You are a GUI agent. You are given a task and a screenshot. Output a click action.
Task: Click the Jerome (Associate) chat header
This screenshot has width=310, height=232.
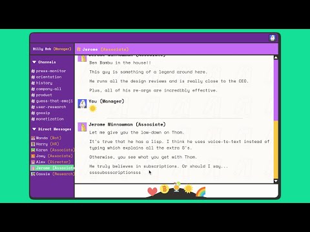[103, 50]
